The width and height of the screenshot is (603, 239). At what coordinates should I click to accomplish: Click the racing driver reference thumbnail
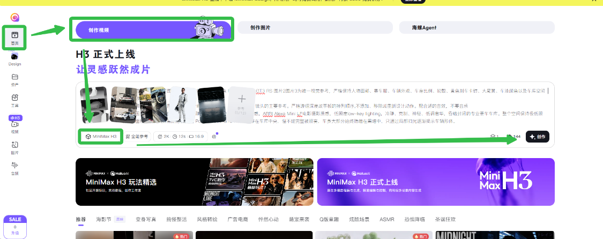point(183,105)
